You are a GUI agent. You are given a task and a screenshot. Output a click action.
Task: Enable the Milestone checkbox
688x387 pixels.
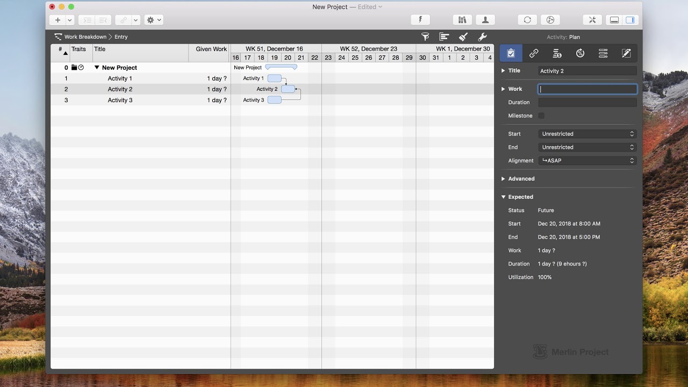(x=541, y=116)
